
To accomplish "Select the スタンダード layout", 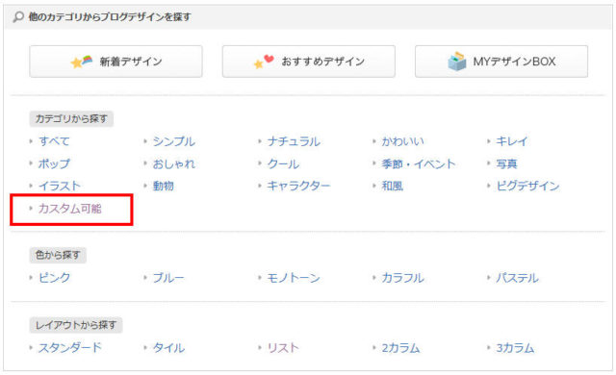I will [x=70, y=347].
